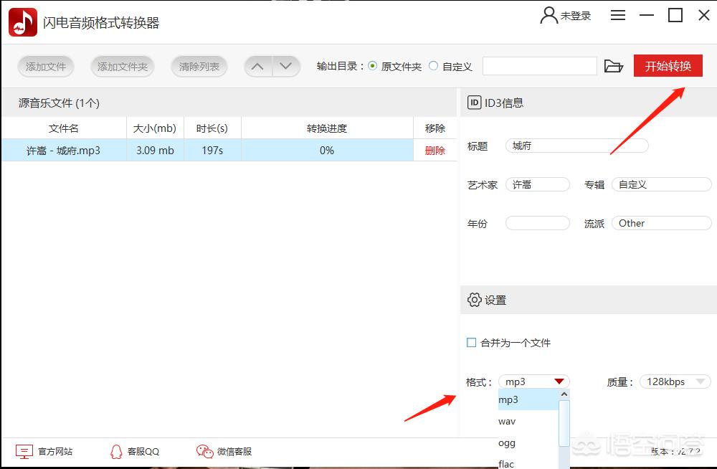Select 自定义 output directory radio button
Image resolution: width=717 pixels, height=469 pixels.
click(433, 66)
